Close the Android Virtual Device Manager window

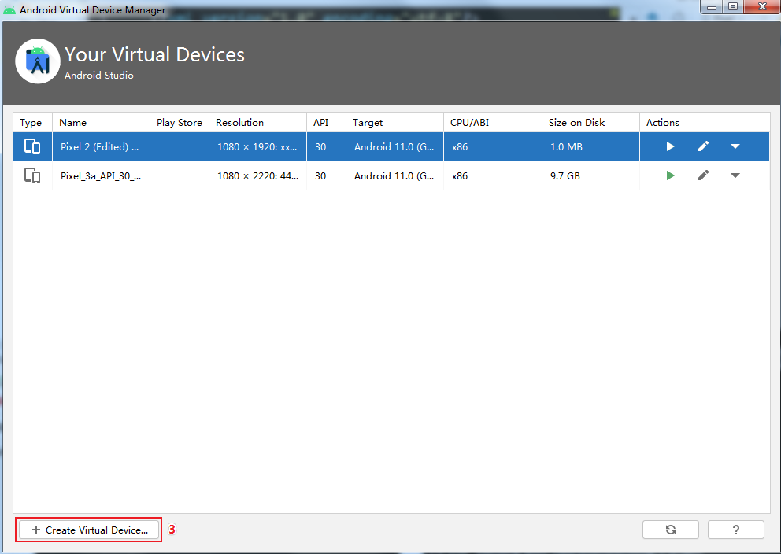pyautogui.click(x=762, y=7)
